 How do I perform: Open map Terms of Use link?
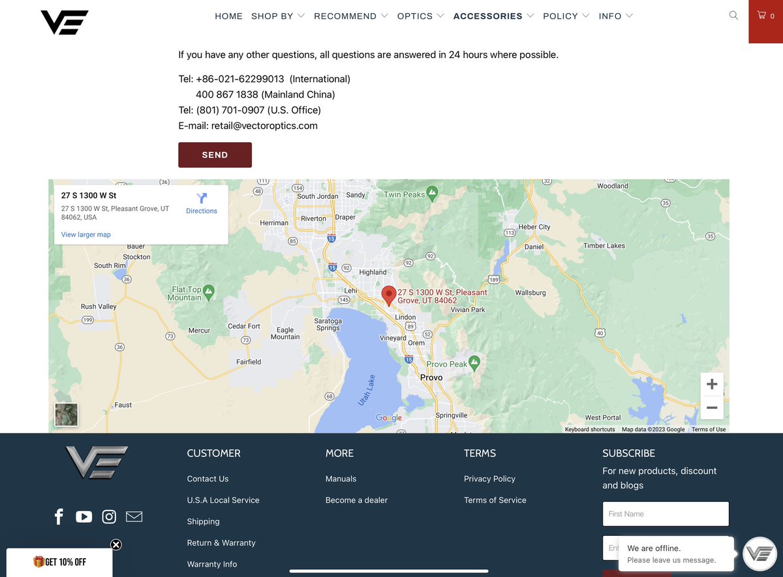[x=709, y=430]
